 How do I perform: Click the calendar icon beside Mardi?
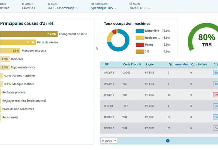coord(131,4)
